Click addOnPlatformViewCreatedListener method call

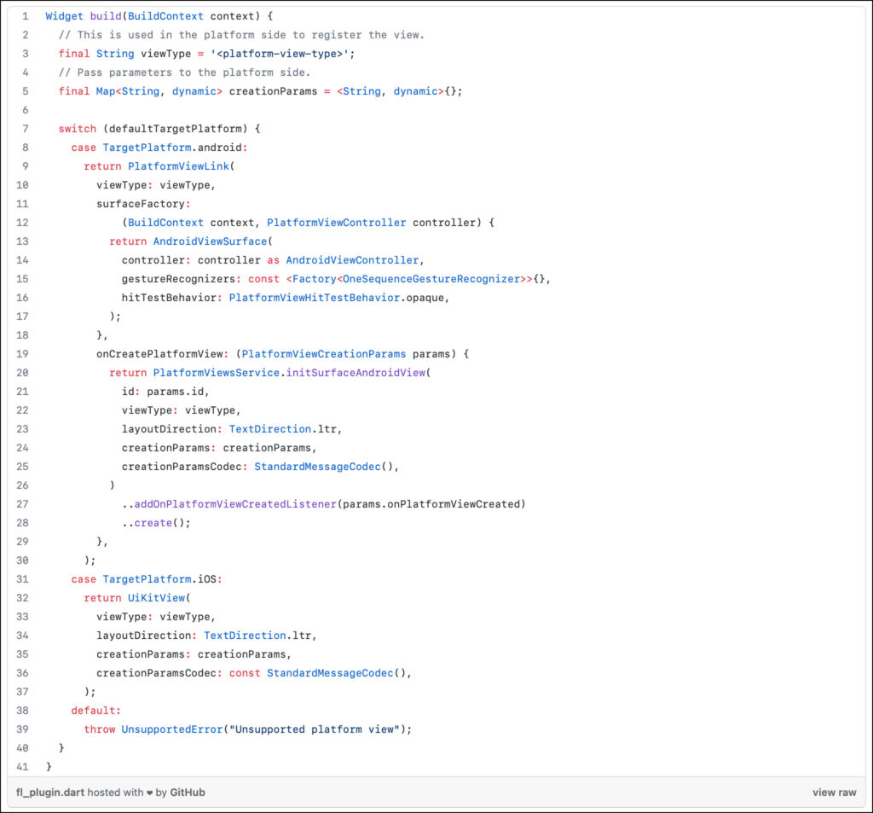pos(235,504)
